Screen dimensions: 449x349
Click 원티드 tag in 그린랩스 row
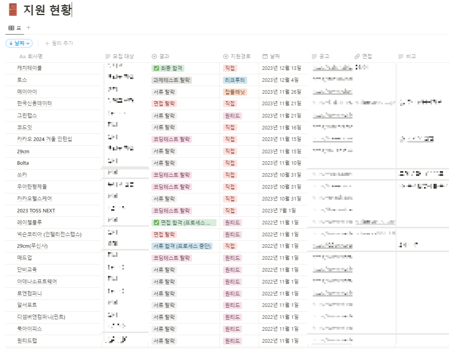[232, 116]
